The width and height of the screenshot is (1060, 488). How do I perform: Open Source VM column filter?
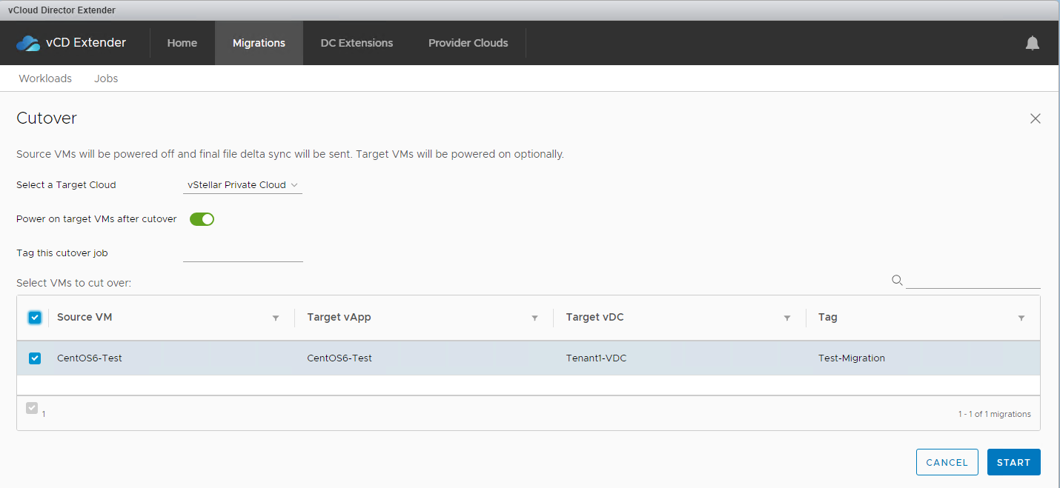(x=276, y=318)
